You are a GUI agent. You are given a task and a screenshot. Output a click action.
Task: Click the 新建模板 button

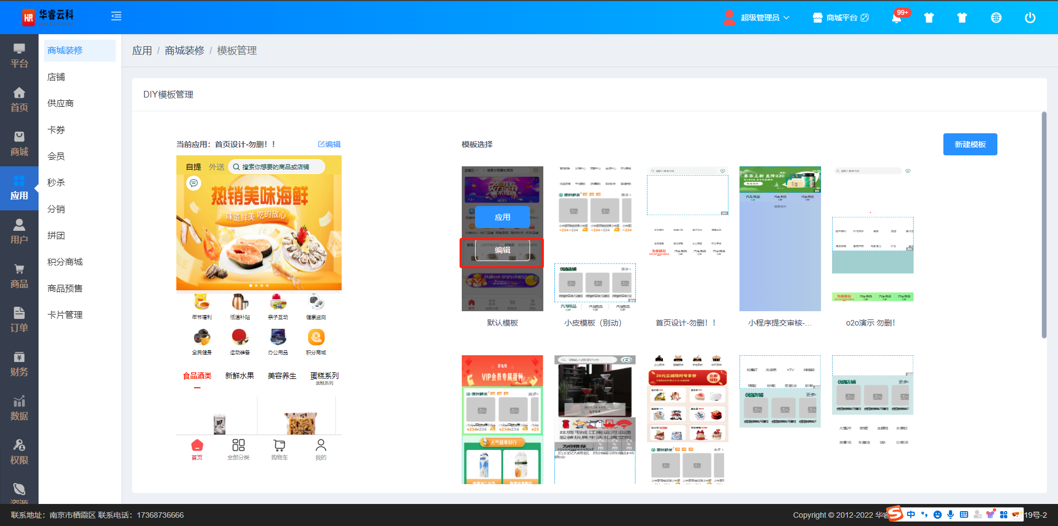[x=970, y=144]
